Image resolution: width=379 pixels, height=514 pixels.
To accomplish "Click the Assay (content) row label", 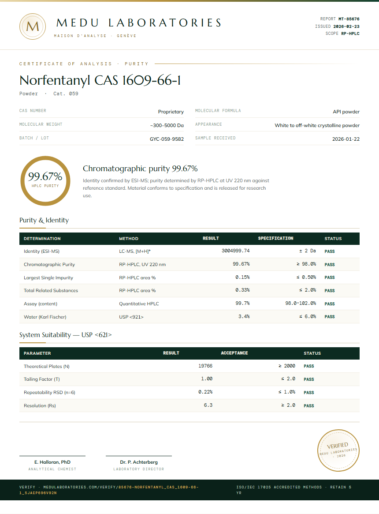I will coord(41,304).
